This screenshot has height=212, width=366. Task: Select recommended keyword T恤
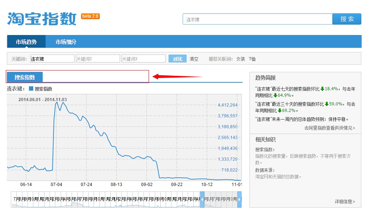pos(252,59)
